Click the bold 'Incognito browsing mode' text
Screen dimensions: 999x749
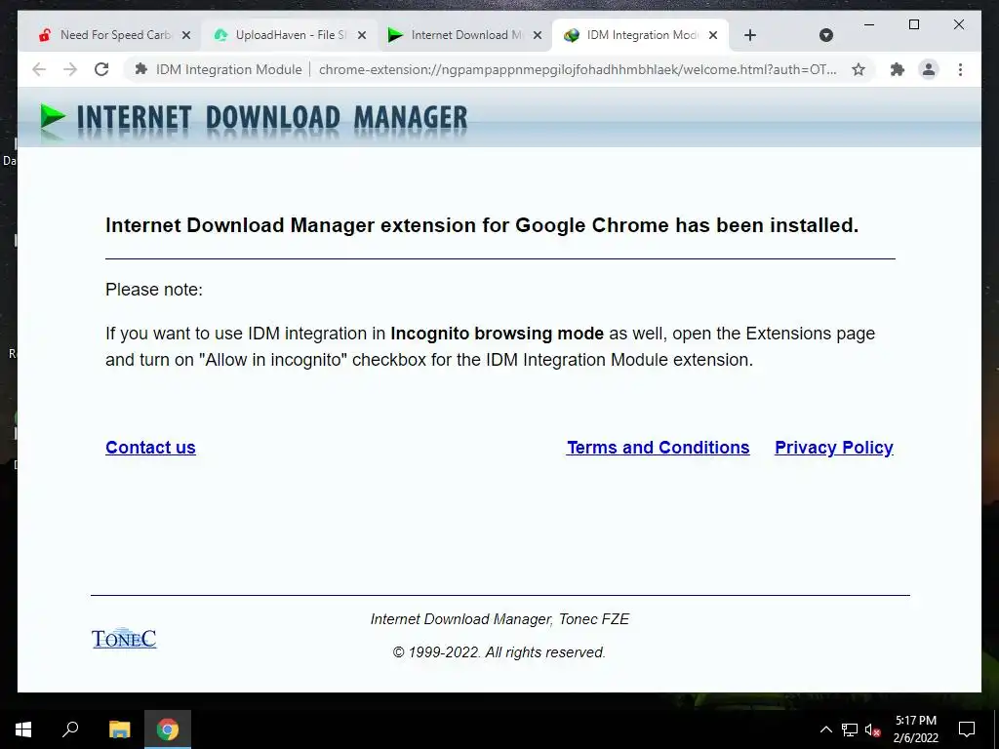(497, 334)
